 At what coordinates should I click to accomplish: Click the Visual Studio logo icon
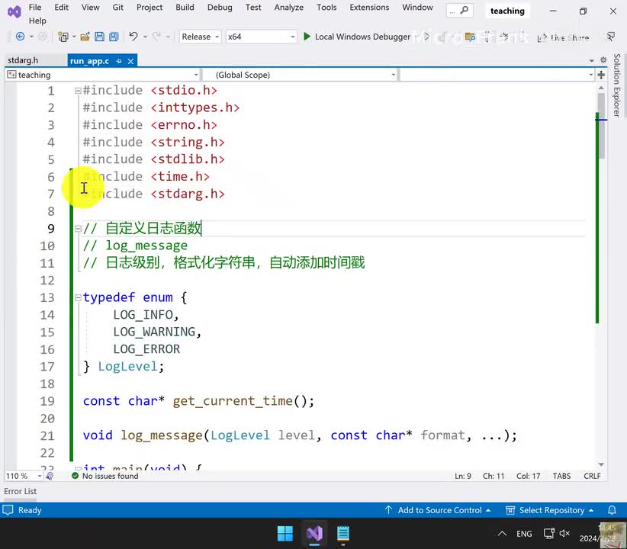(14, 12)
